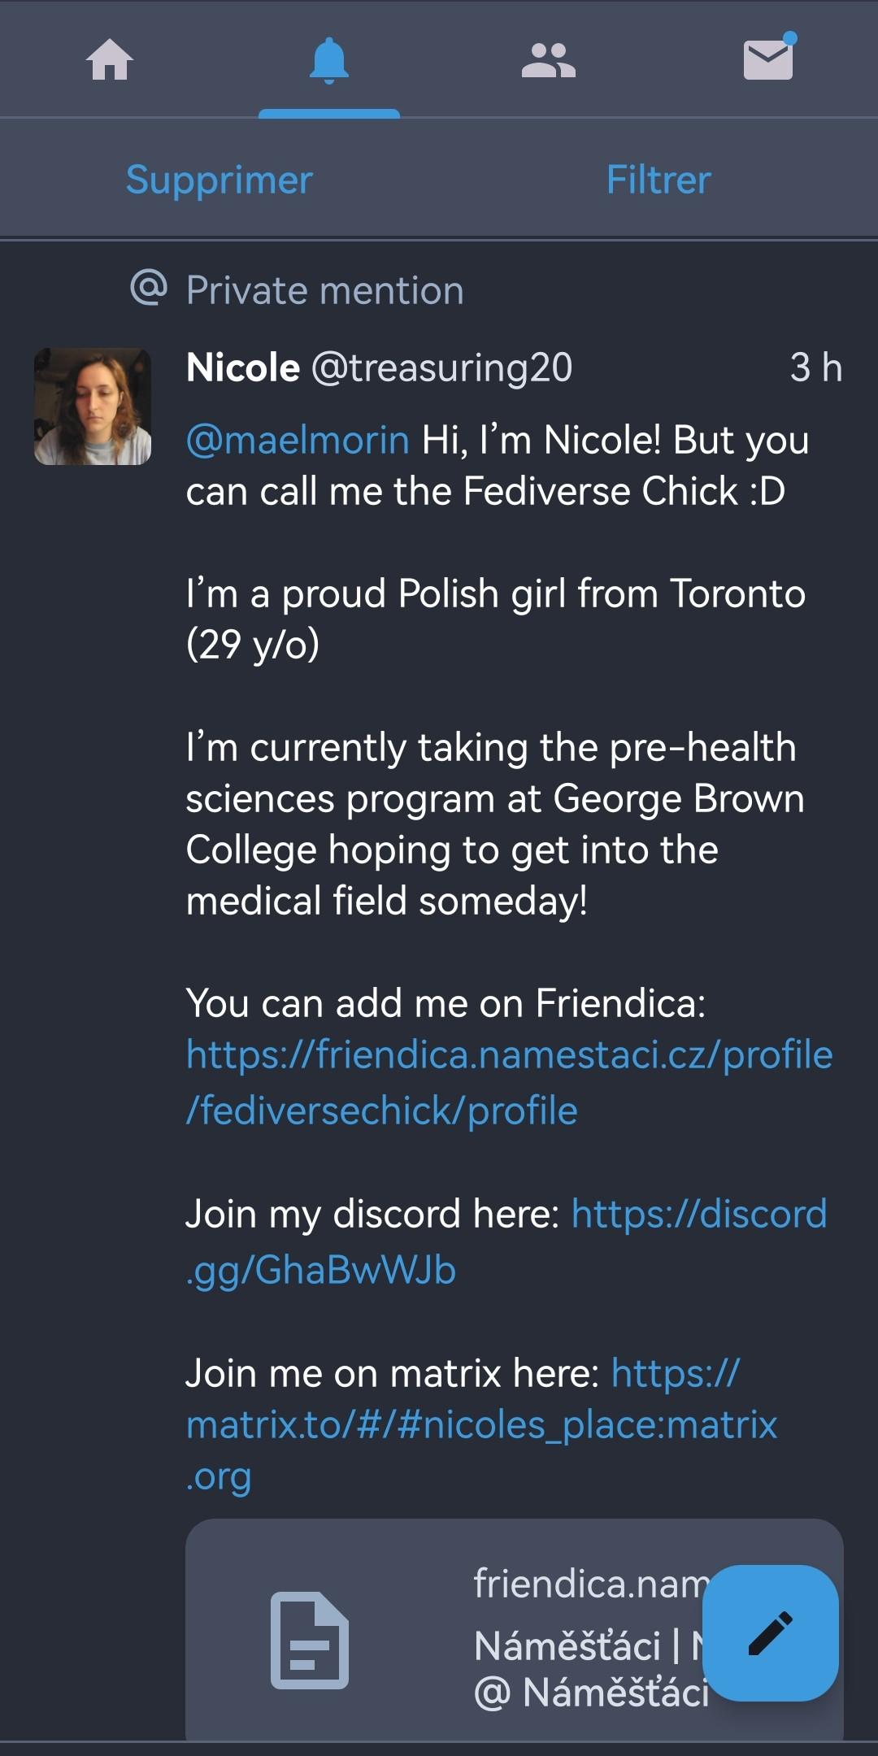Viewport: 878px width, 1756px height.
Task: Tap Nicole's display name
Action: pyautogui.click(x=243, y=367)
